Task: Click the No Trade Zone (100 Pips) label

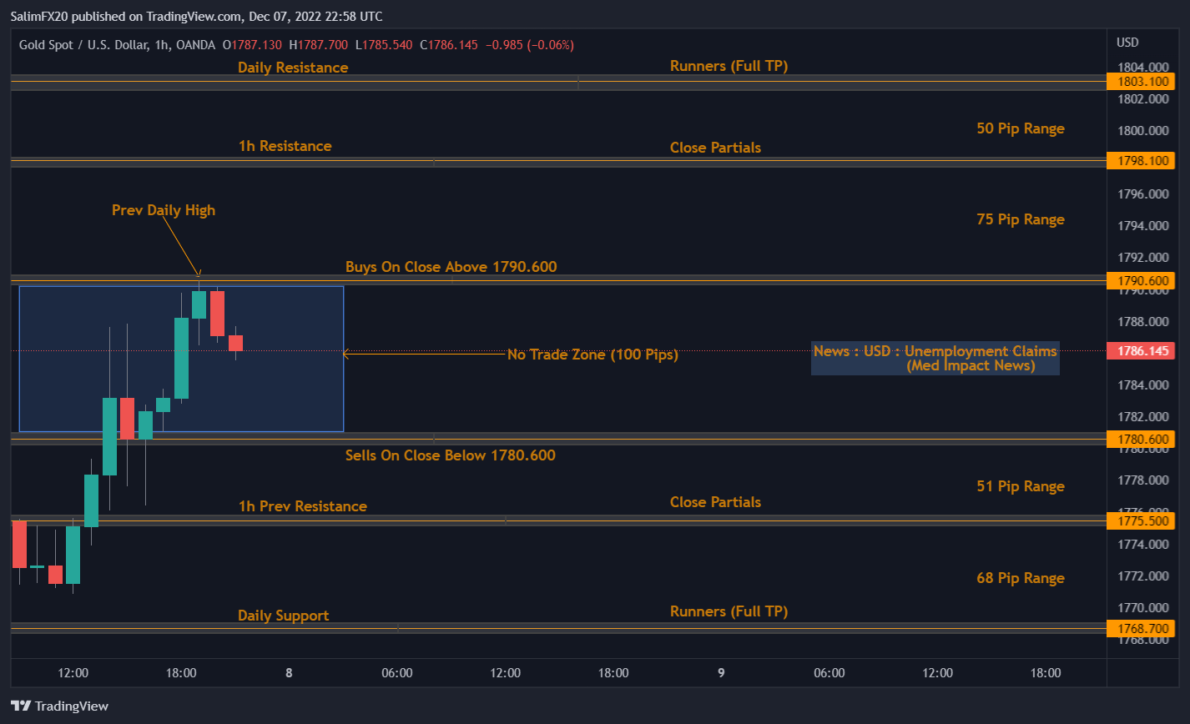Action: tap(592, 354)
